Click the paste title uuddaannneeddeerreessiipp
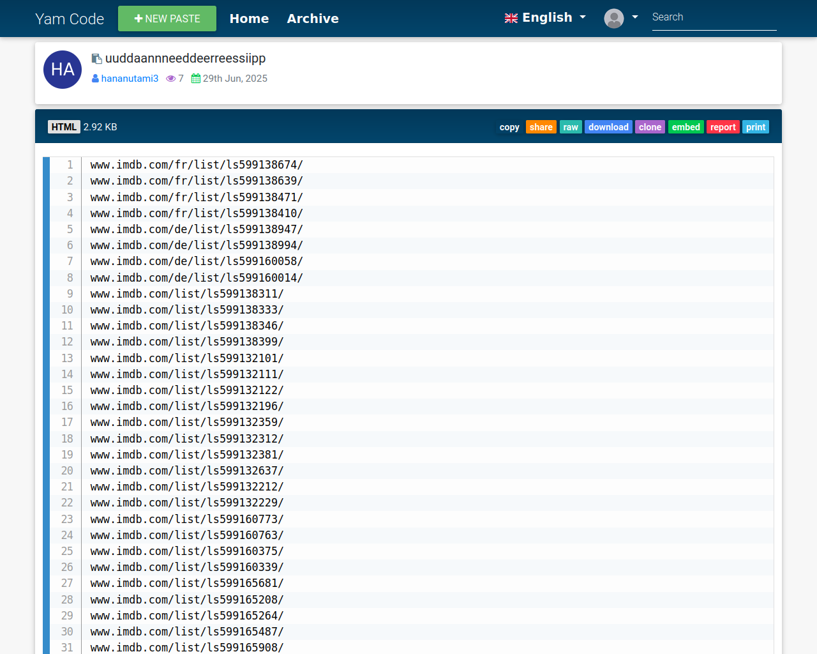Screen dimensions: 817x654 [x=185, y=58]
